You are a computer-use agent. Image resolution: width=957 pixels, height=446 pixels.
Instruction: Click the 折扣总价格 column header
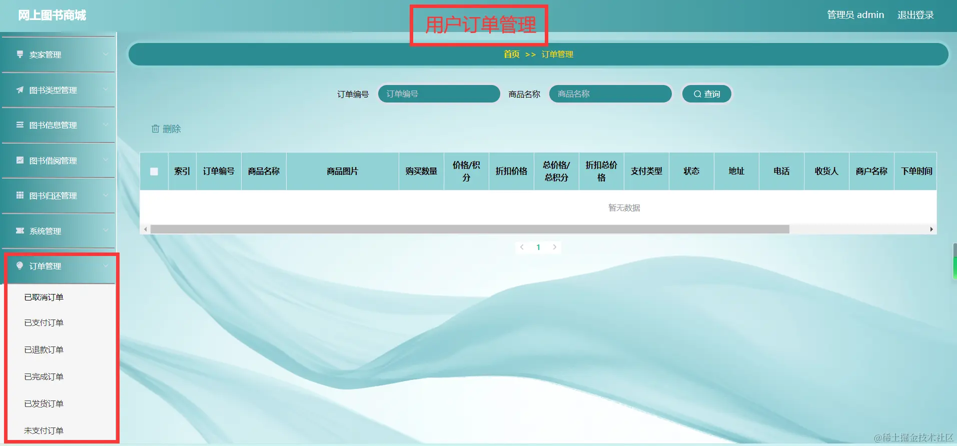[x=601, y=171]
